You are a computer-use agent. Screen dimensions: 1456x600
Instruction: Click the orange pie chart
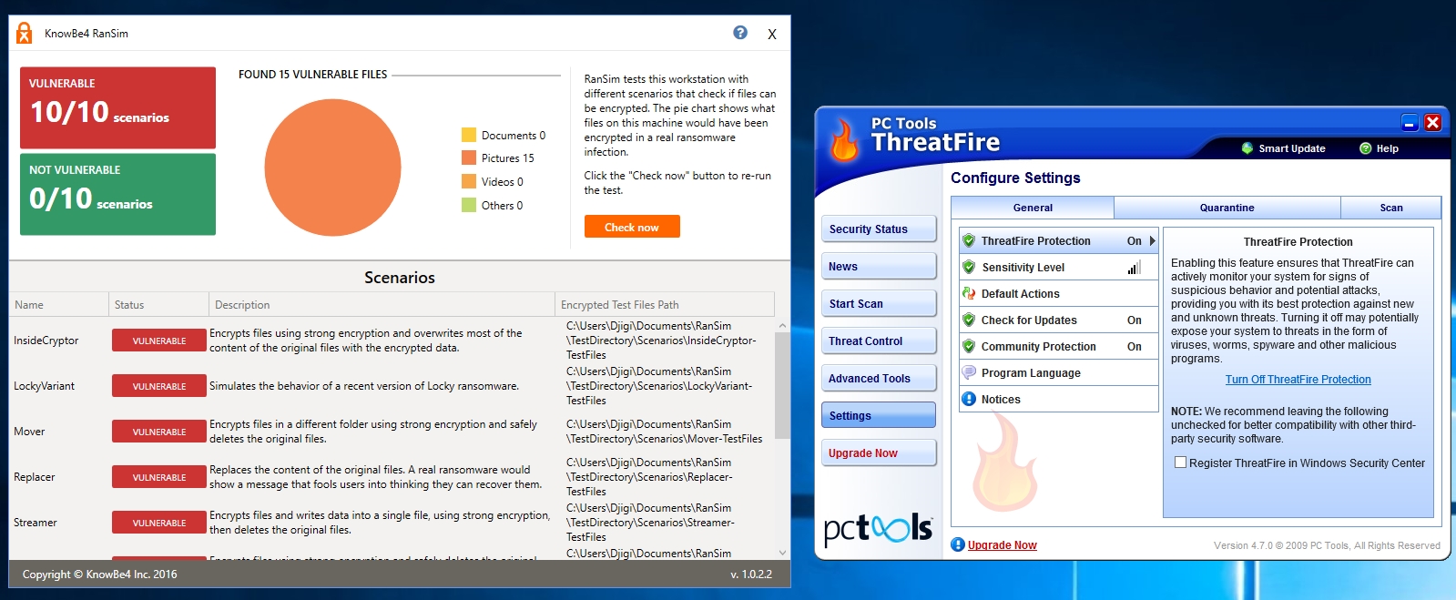333,168
